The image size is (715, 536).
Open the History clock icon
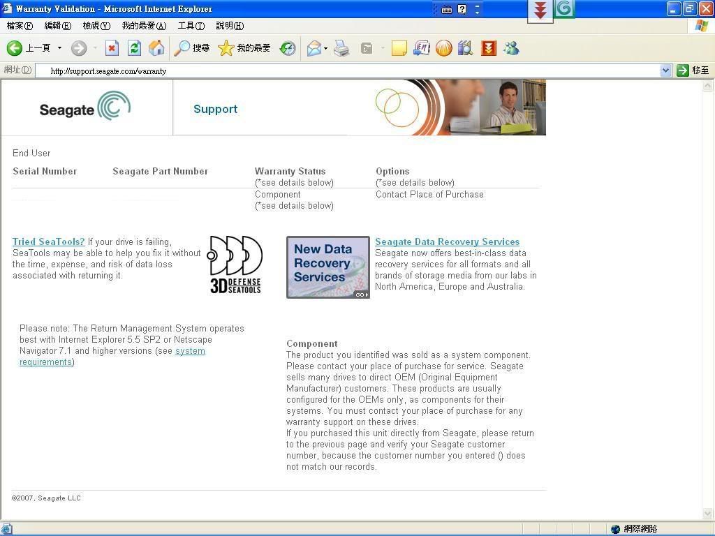(288, 48)
